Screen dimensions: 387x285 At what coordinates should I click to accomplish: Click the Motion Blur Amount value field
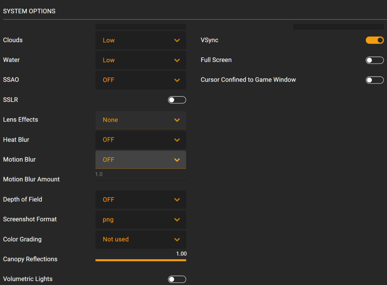99,174
